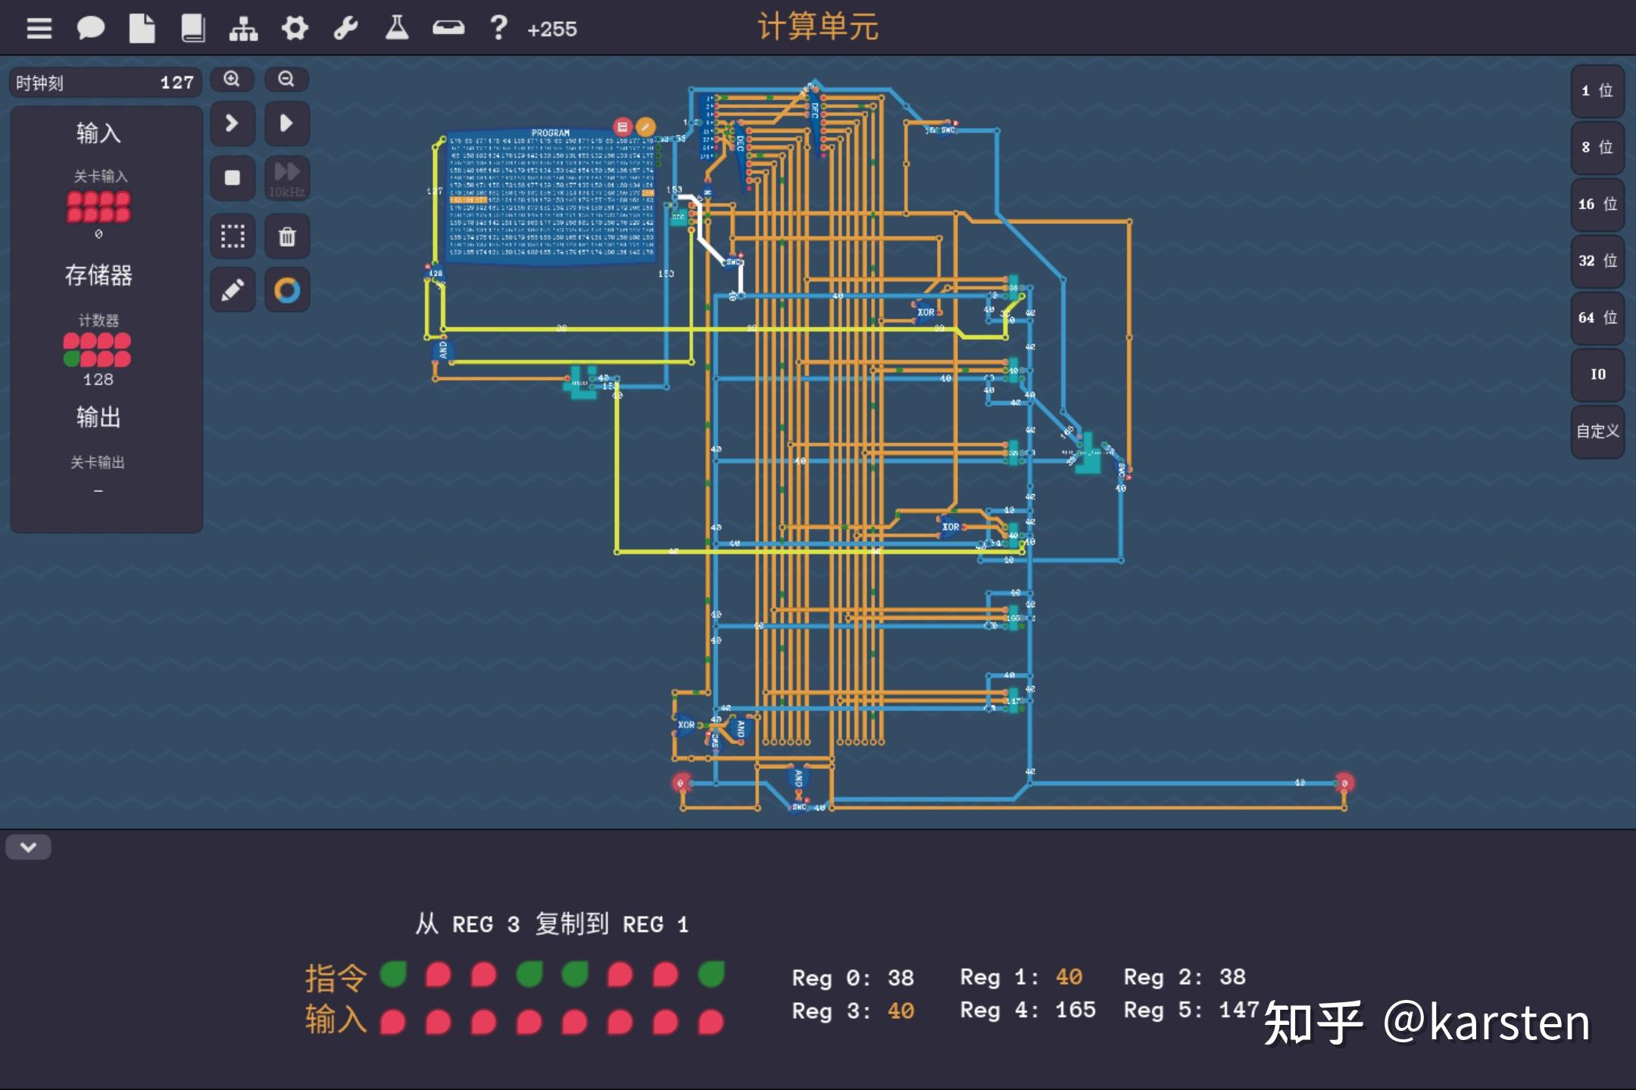Click the first green bit of 指令 row
Screen dimensions: 1636x1090
[393, 974]
